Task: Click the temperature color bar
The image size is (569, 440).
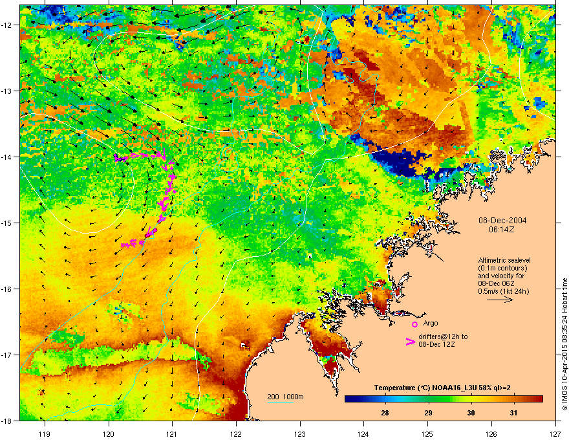Action: pos(444,399)
